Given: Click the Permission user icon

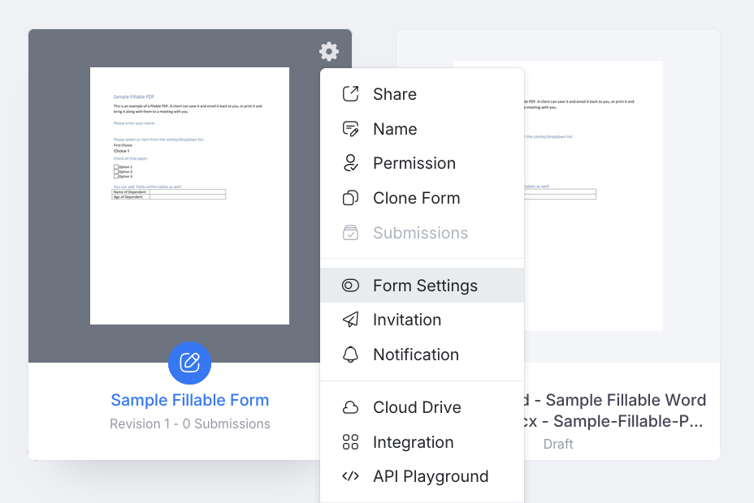Looking at the screenshot, I should 350,163.
